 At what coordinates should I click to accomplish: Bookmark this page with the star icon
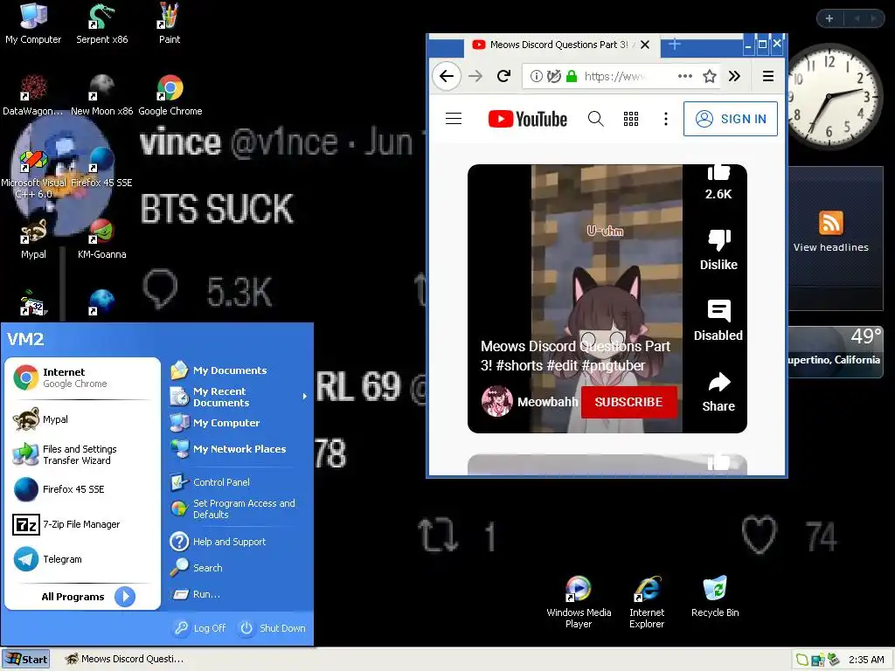coord(710,76)
